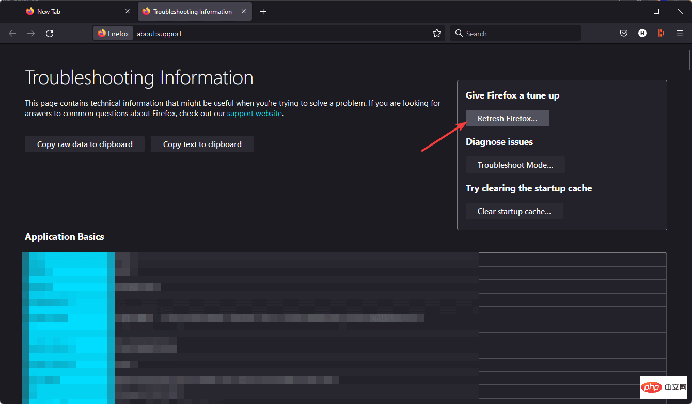Select the Troubleshooting Information tab

pyautogui.click(x=192, y=11)
